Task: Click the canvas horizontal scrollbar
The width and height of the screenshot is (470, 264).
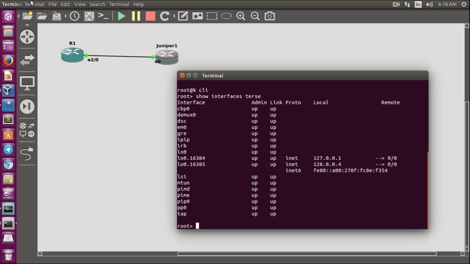Action: pyautogui.click(x=307, y=254)
